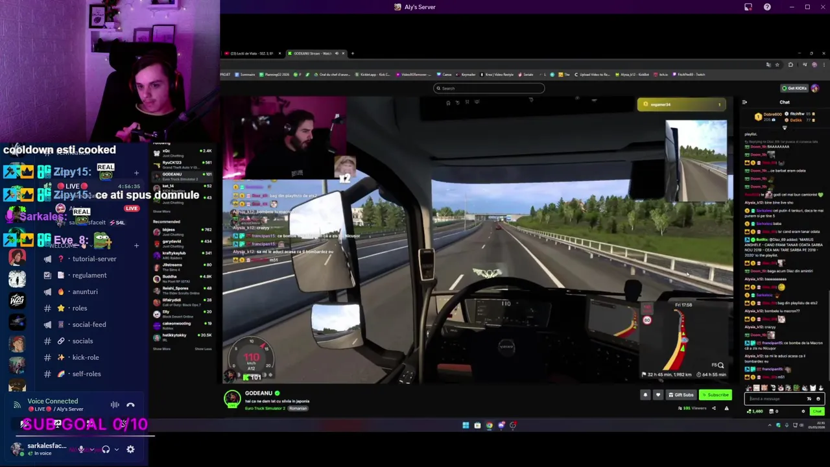Screen dimensions: 830x467
Task: Open Discord user settings gear
Action: 130,449
